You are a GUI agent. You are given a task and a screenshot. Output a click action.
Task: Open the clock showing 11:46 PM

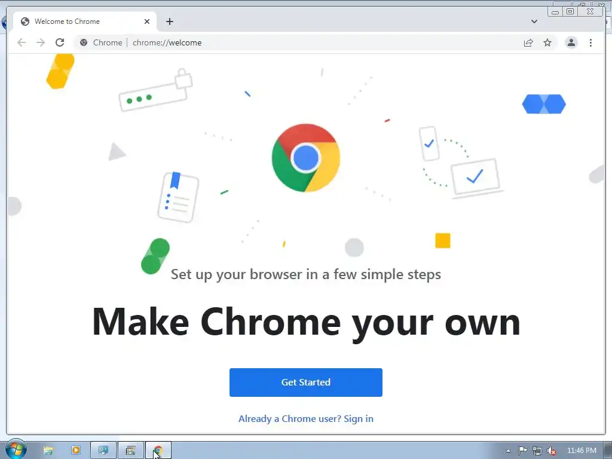point(582,451)
